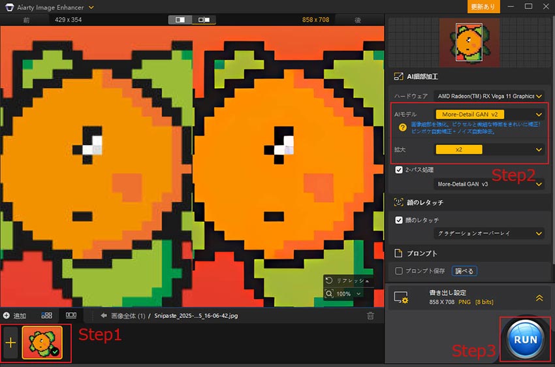Switch to grid thumbnail view
This screenshot has height=367, width=555.
coord(47,315)
